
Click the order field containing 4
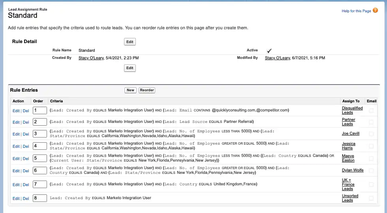coord(40,146)
